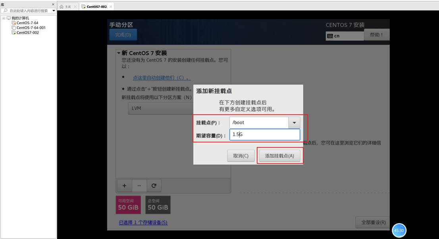Viewport: 439px width, 239px height.
Task: Select CentOS7-002 in the library tree
Action: point(28,32)
